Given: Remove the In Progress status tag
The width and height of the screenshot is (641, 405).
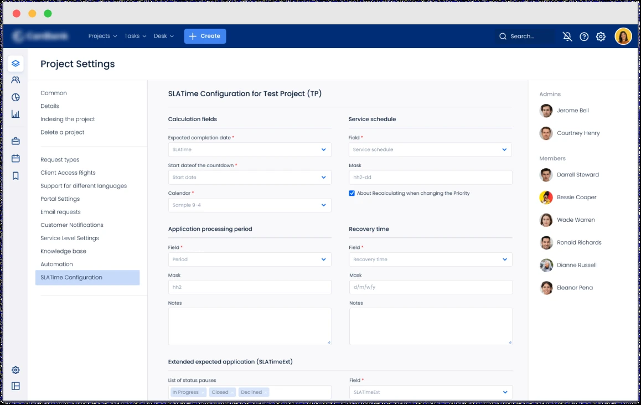Looking at the screenshot, I should click(x=203, y=392).
